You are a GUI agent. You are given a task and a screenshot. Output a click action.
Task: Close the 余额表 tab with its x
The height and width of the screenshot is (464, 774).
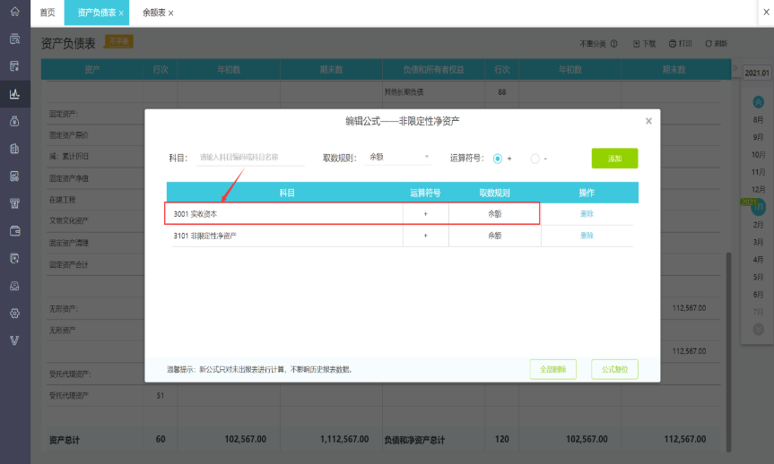pos(170,13)
